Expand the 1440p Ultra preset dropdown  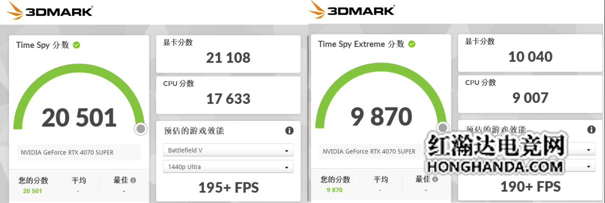[228, 167]
